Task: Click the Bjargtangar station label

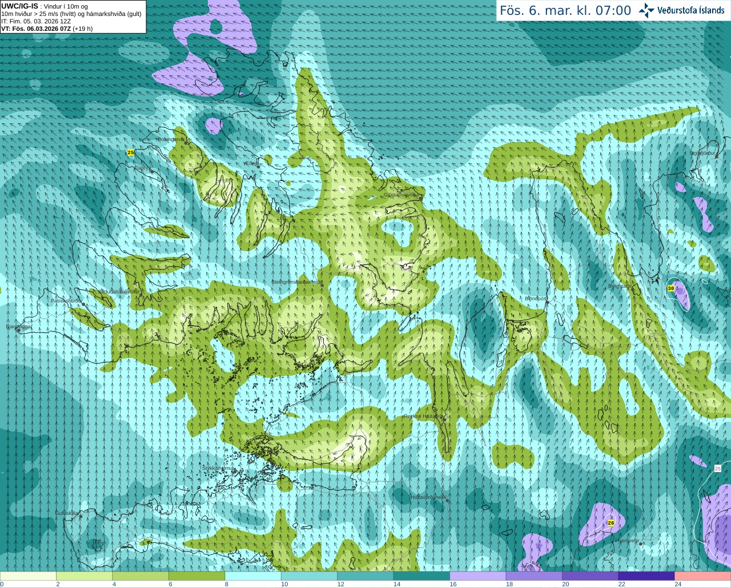Action: pyautogui.click(x=19, y=327)
